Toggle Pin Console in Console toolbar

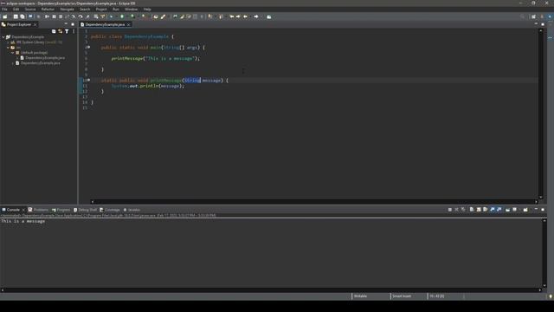tap(508, 210)
